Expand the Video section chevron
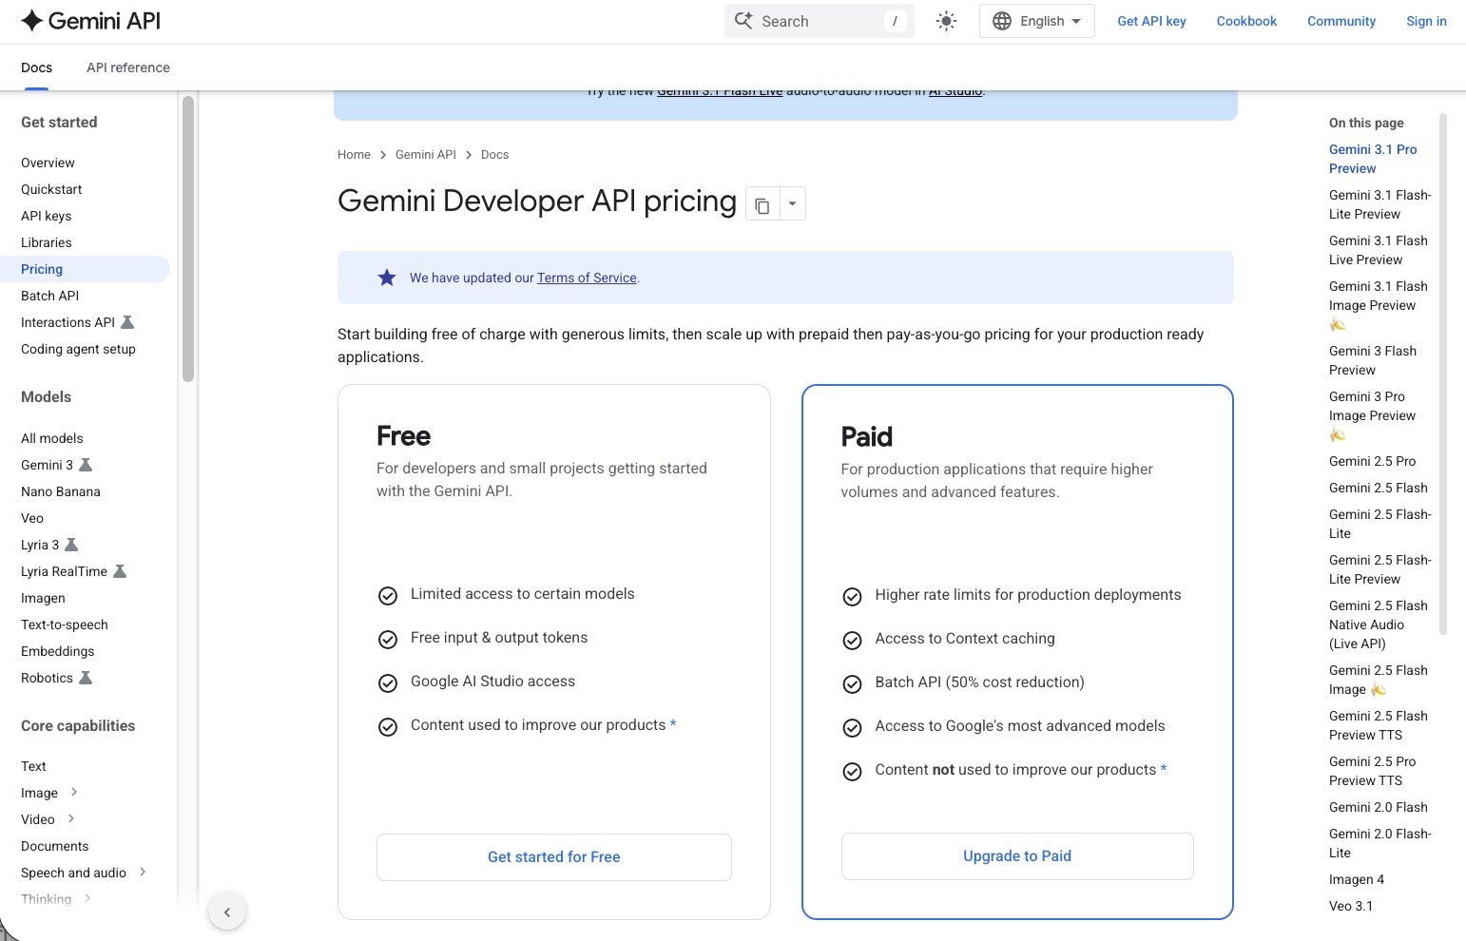1466x941 pixels. 71,818
